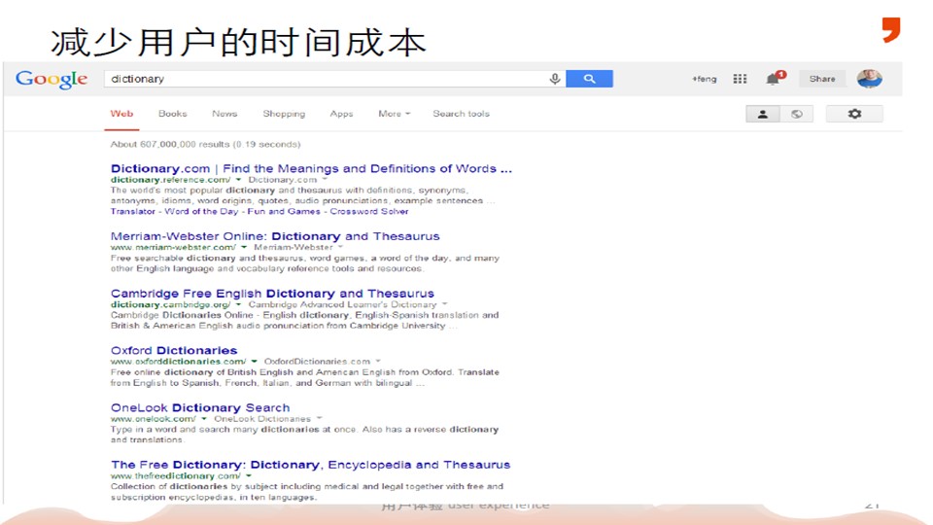Open the Oxford Dictionaries result link
Image resolution: width=933 pixels, height=525 pixels.
174,351
